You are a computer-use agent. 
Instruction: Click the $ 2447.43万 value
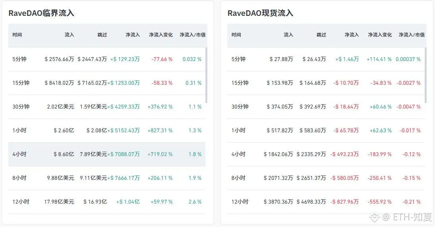(x=92, y=59)
